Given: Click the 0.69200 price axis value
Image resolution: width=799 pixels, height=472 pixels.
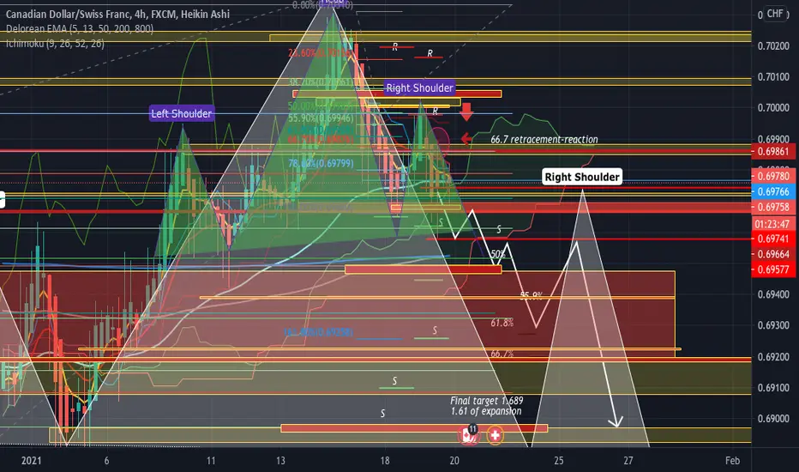Looking at the screenshot, I should pyautogui.click(x=773, y=357).
